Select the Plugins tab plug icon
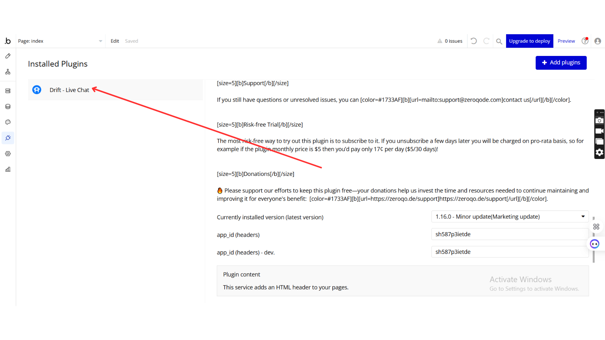Viewport: 605px width, 340px height. pyautogui.click(x=8, y=138)
